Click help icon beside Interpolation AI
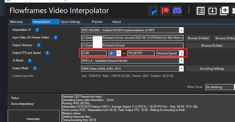Image resolution: width=235 pixels, height=122 pixels. click(x=37, y=30)
